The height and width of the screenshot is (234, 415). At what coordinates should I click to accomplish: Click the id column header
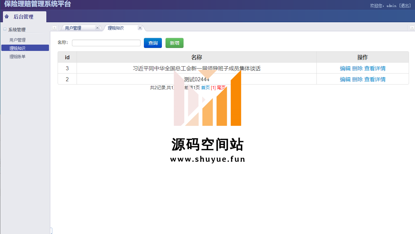coord(67,57)
